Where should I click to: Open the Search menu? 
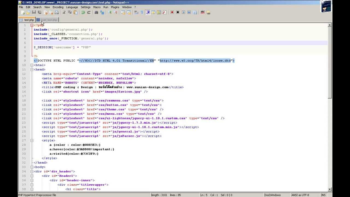pos(37,7)
